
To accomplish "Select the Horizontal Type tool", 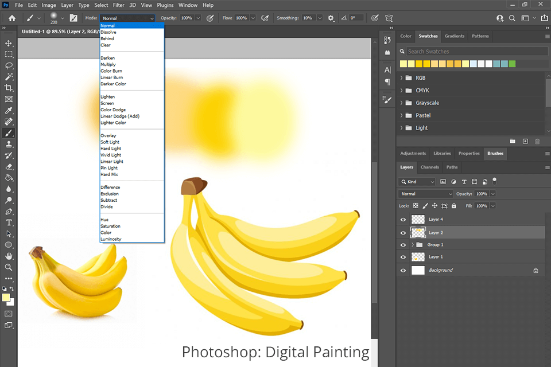I will (9, 222).
